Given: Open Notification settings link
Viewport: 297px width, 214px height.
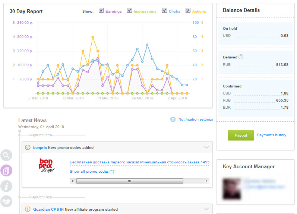Looking at the screenshot, I should tap(195, 119).
